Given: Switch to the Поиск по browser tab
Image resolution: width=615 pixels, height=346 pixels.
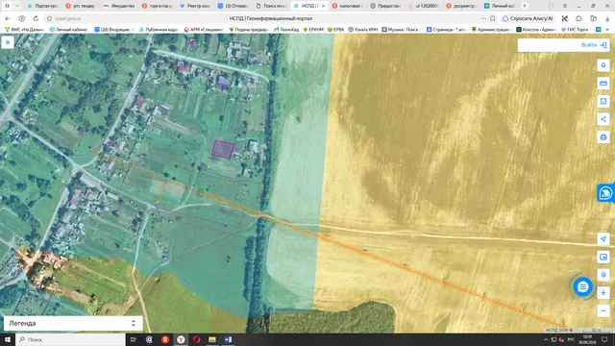Looking at the screenshot, I should pyautogui.click(x=271, y=6).
